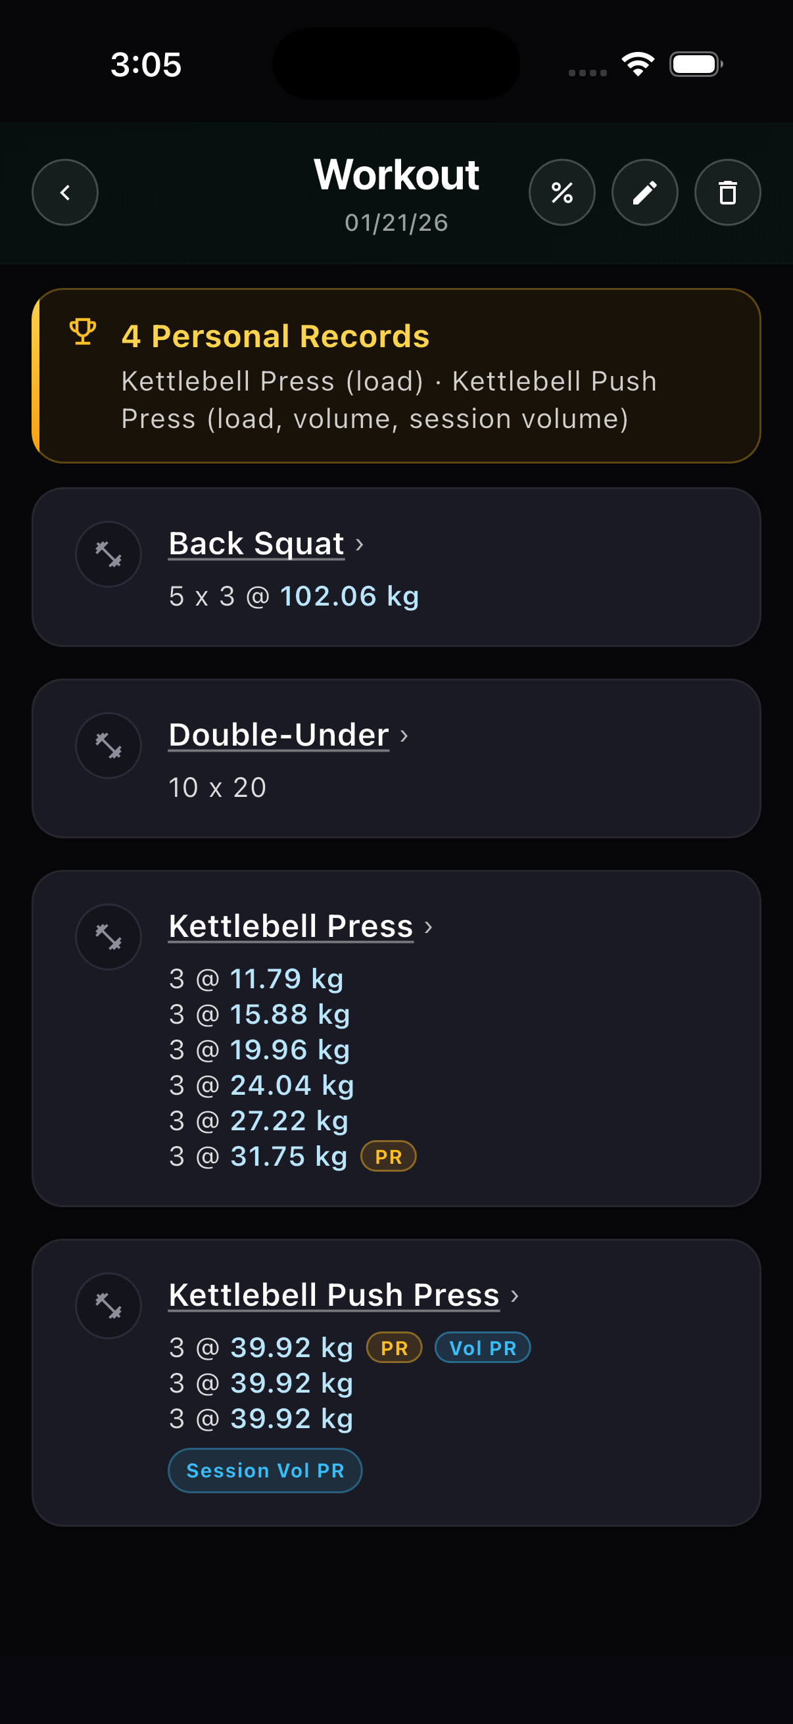Tap the trophy icon in records banner
The width and height of the screenshot is (793, 1724).
(x=83, y=332)
